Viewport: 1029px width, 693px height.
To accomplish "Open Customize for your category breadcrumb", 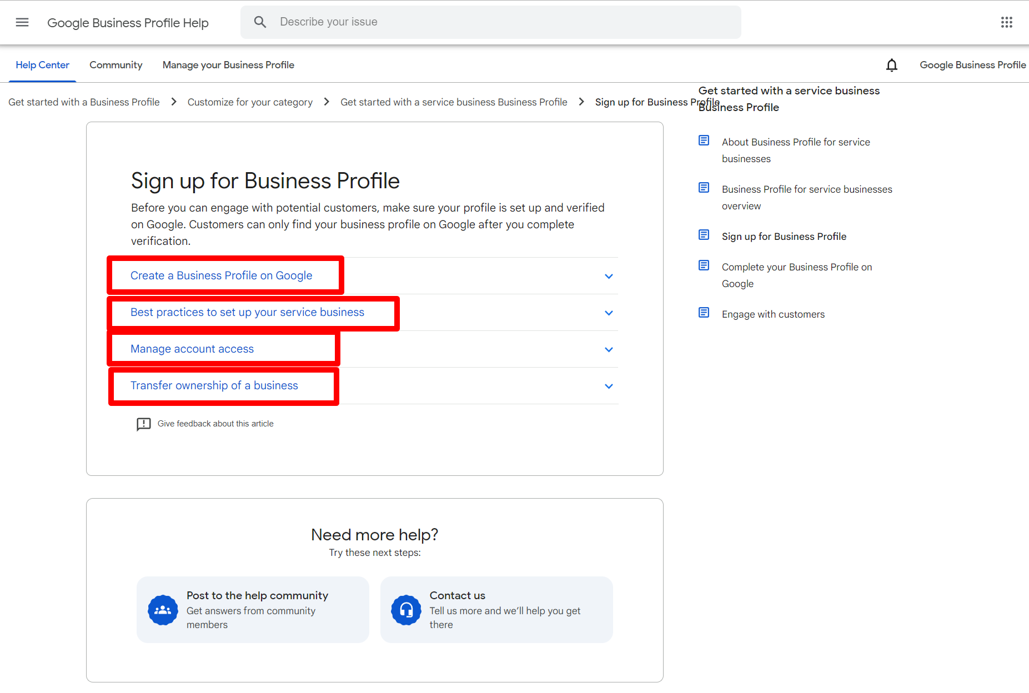I will 250,102.
